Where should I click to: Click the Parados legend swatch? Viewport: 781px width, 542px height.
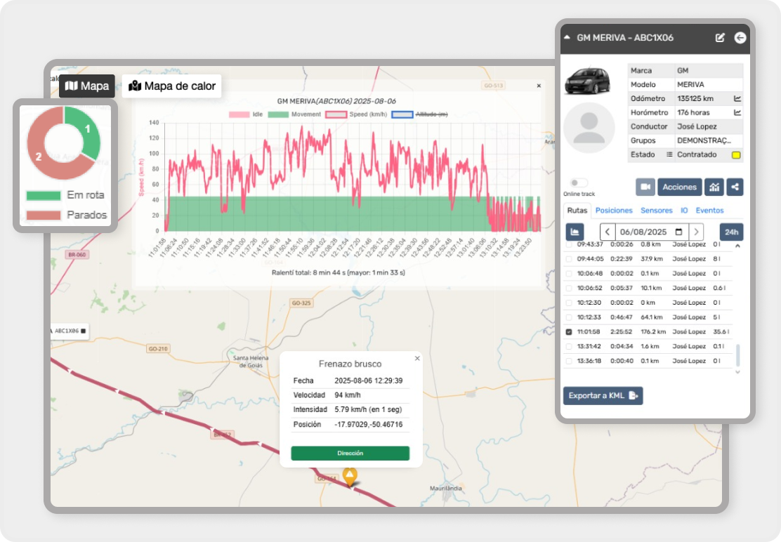[44, 216]
